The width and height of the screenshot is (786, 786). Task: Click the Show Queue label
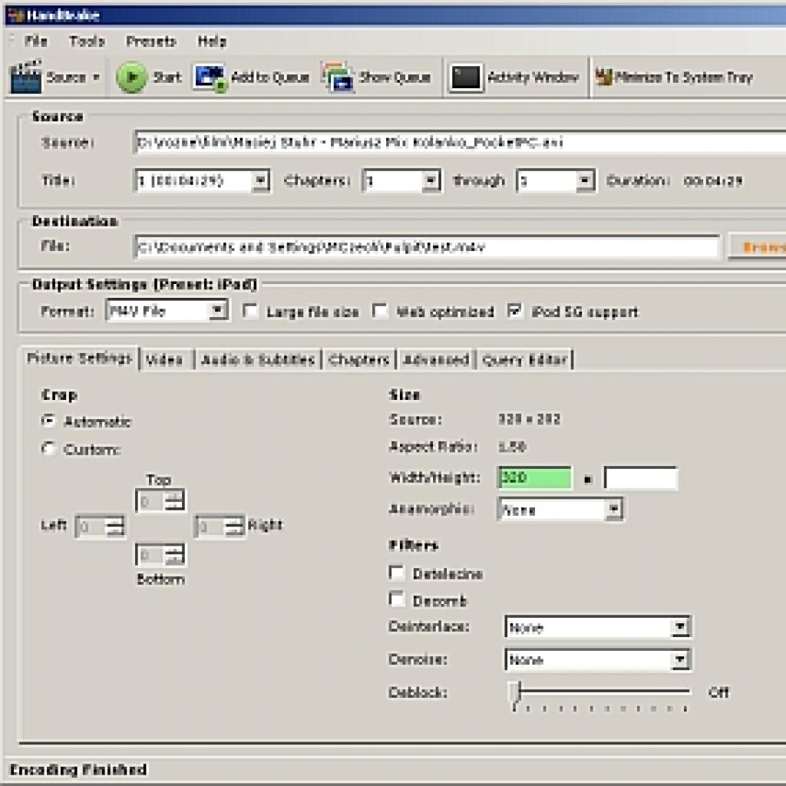pyautogui.click(x=395, y=78)
